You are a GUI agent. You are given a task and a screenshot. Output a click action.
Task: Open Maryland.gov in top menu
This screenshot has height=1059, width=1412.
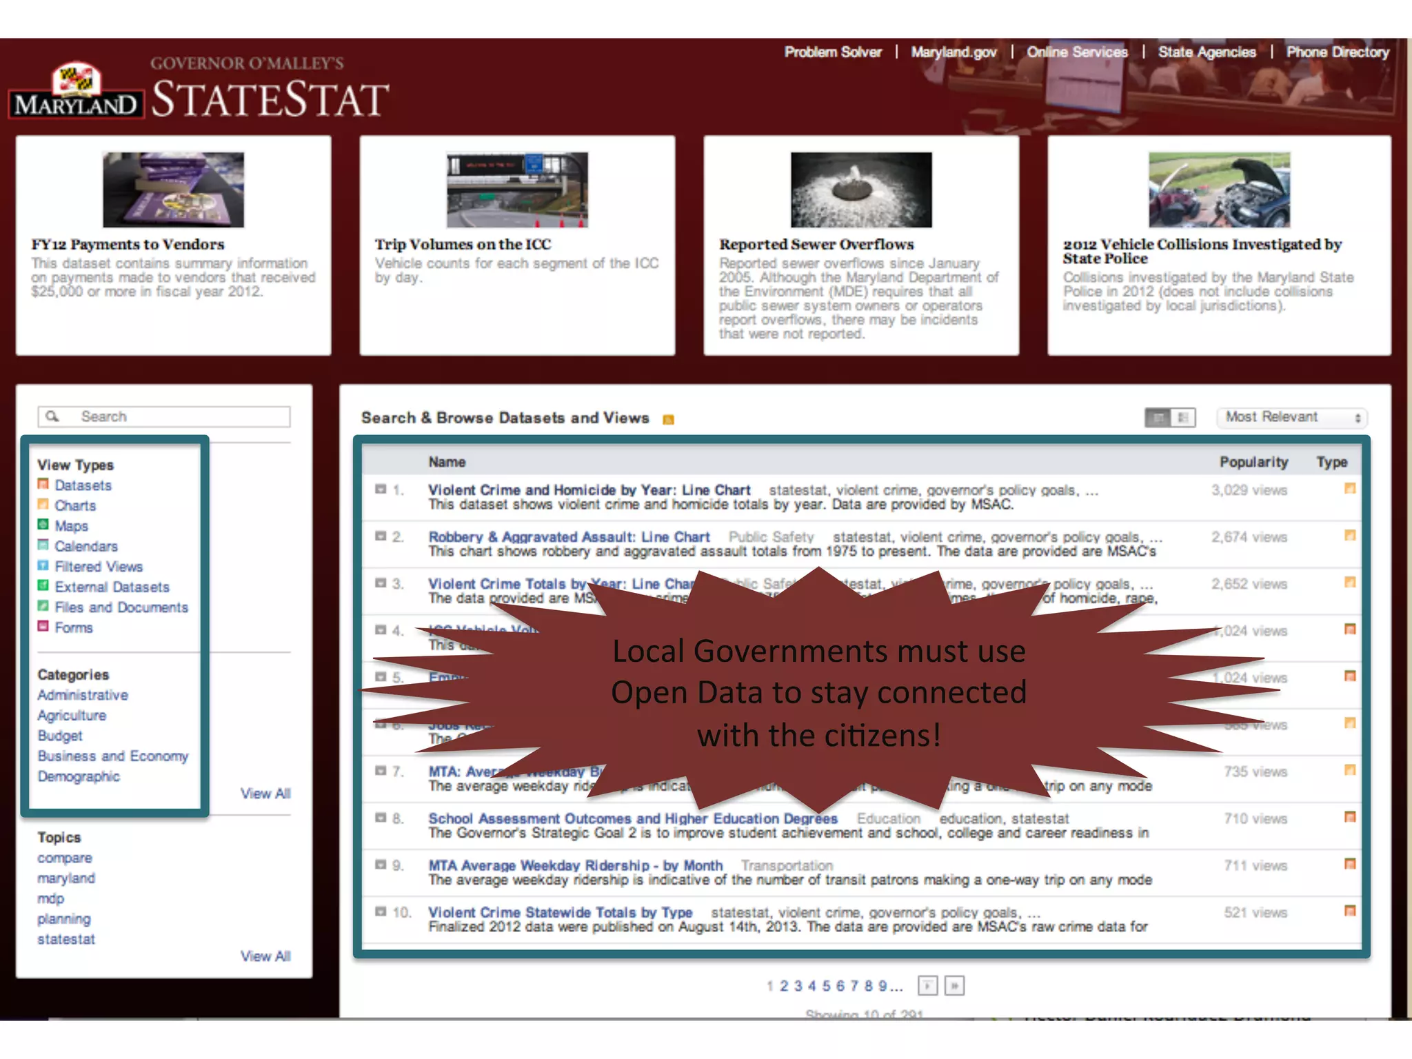click(954, 52)
